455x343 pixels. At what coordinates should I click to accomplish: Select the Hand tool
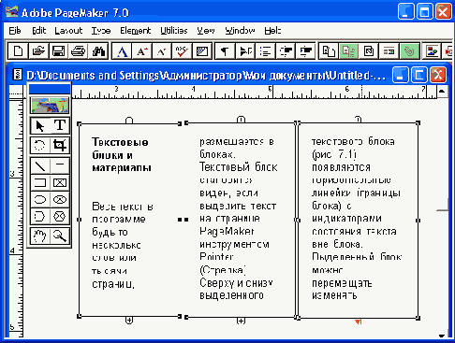(x=40, y=236)
